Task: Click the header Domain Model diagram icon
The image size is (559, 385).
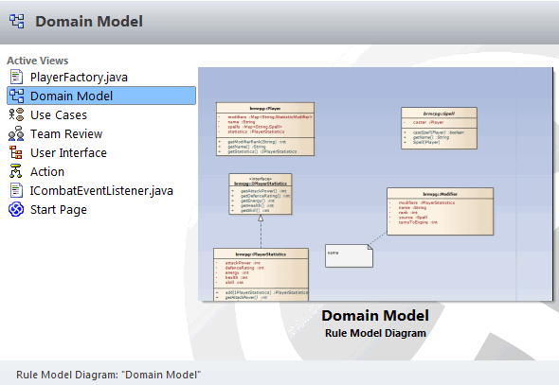Action: pos(17,22)
